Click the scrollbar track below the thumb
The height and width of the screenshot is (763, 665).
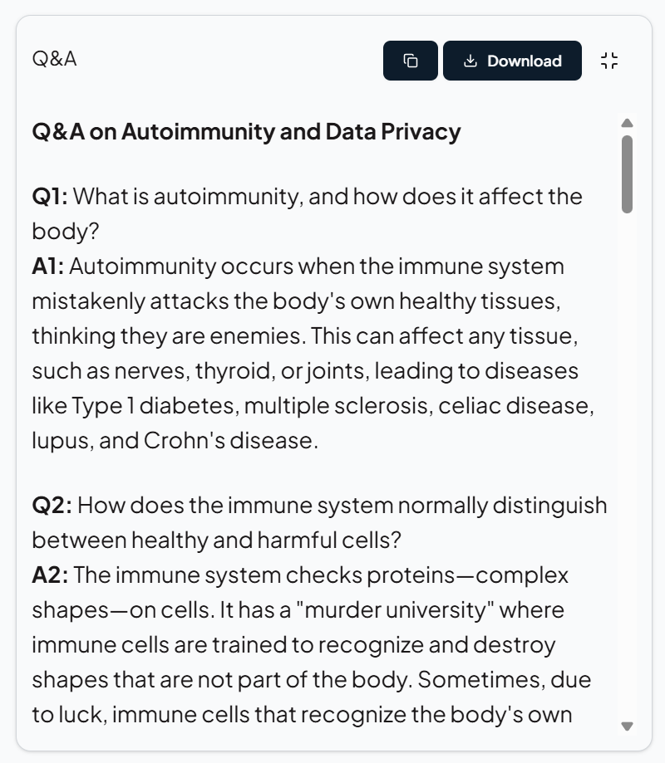click(x=628, y=465)
